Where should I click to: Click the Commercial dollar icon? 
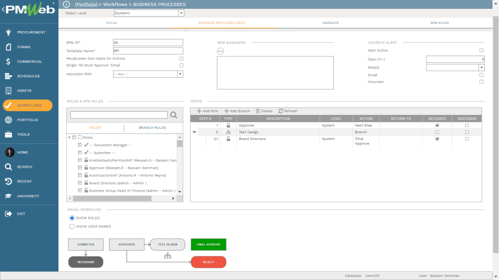tap(8, 61)
